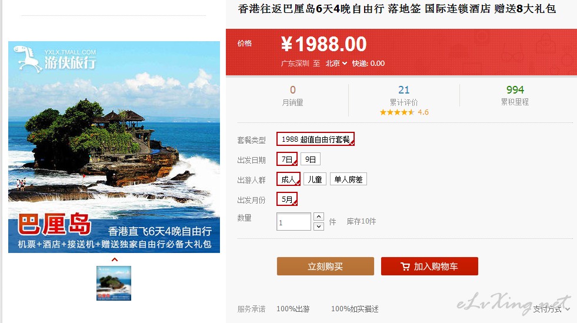Click the red up arrow above the thumbnail

115,259
